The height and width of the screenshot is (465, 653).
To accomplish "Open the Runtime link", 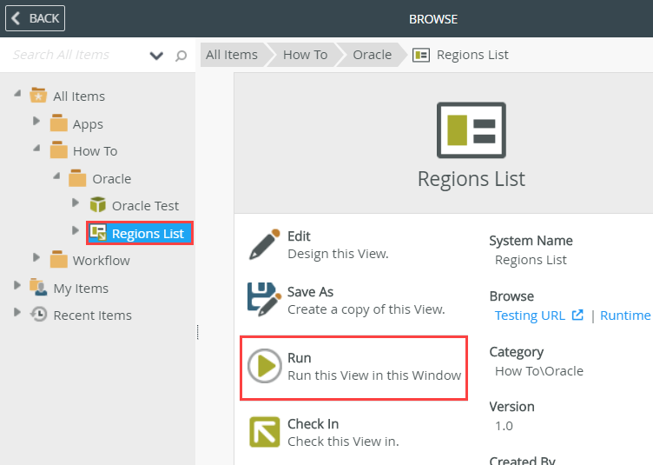I will (625, 316).
